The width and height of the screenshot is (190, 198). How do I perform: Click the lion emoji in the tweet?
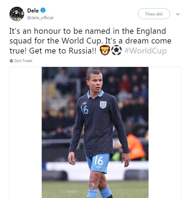[105, 51]
